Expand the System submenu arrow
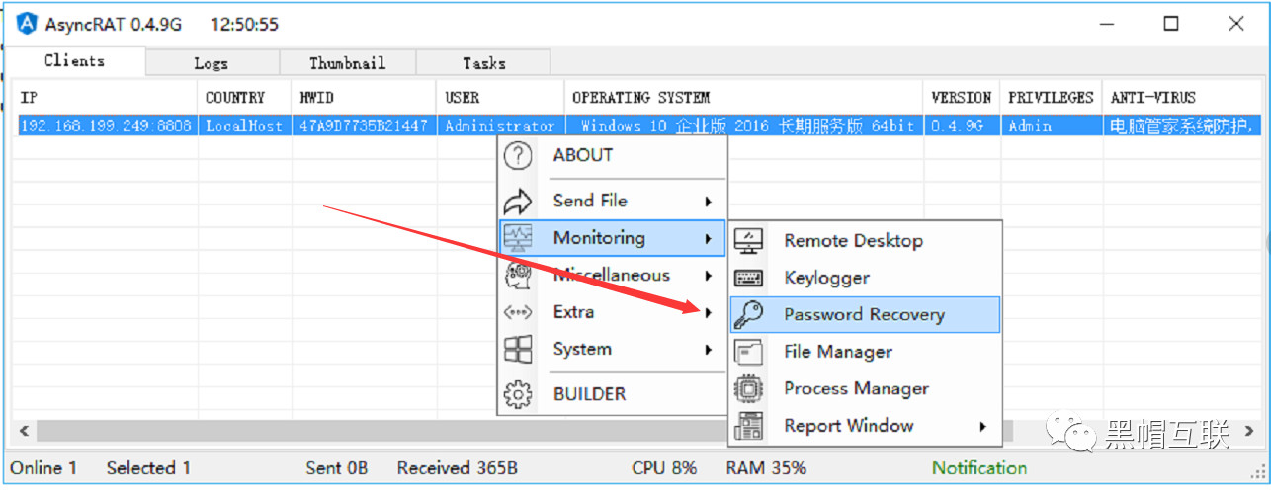 point(709,350)
